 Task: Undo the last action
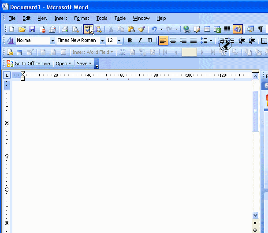click(154, 29)
